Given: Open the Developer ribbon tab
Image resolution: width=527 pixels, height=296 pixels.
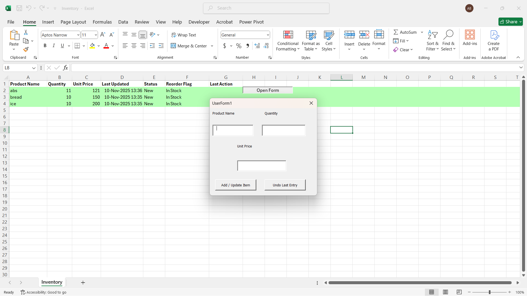Looking at the screenshot, I should [x=199, y=22].
